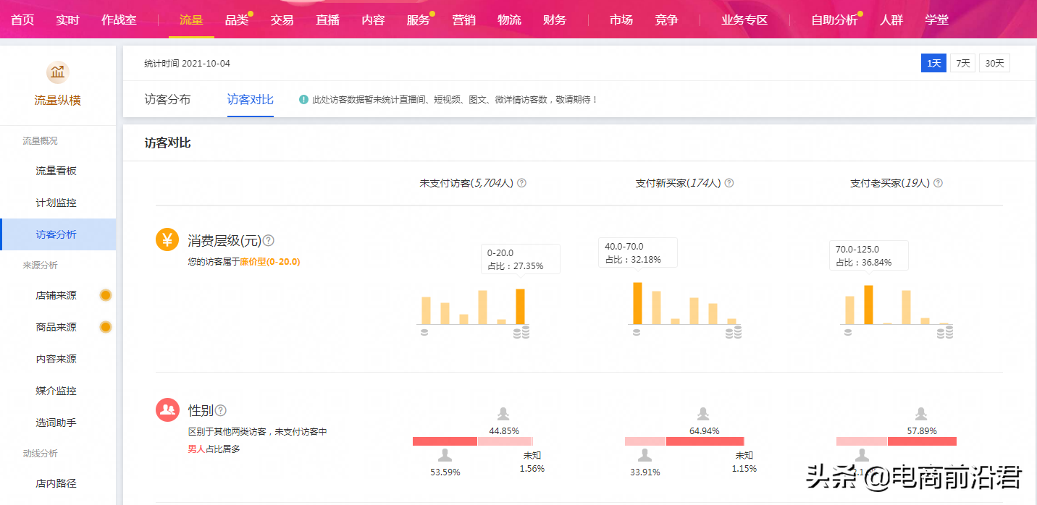Open 市场 in the top navigation
1037x505 pixels.
click(x=621, y=20)
